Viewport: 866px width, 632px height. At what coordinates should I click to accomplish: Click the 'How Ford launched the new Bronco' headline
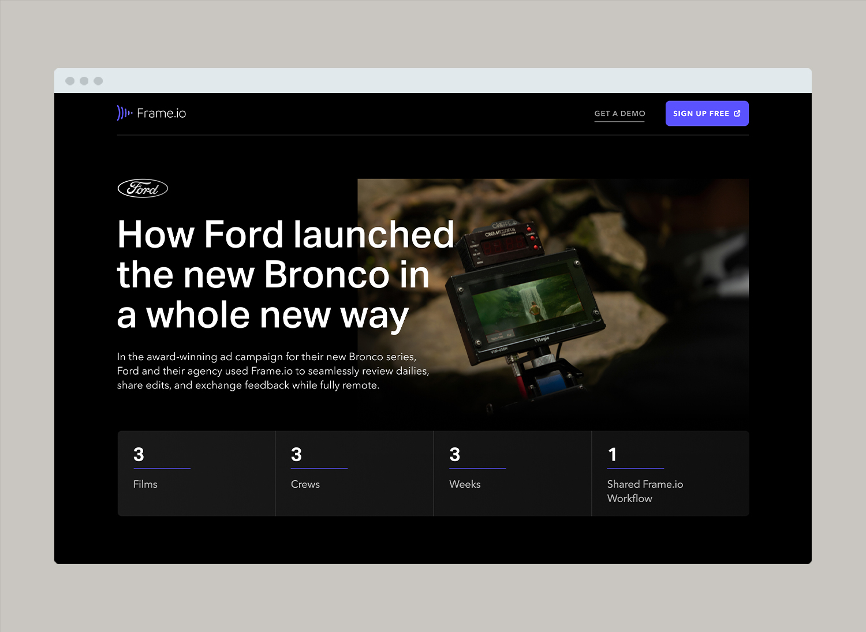[286, 275]
